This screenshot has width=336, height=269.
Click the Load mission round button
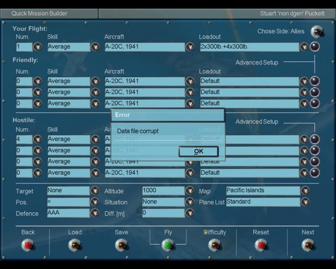[74, 245]
